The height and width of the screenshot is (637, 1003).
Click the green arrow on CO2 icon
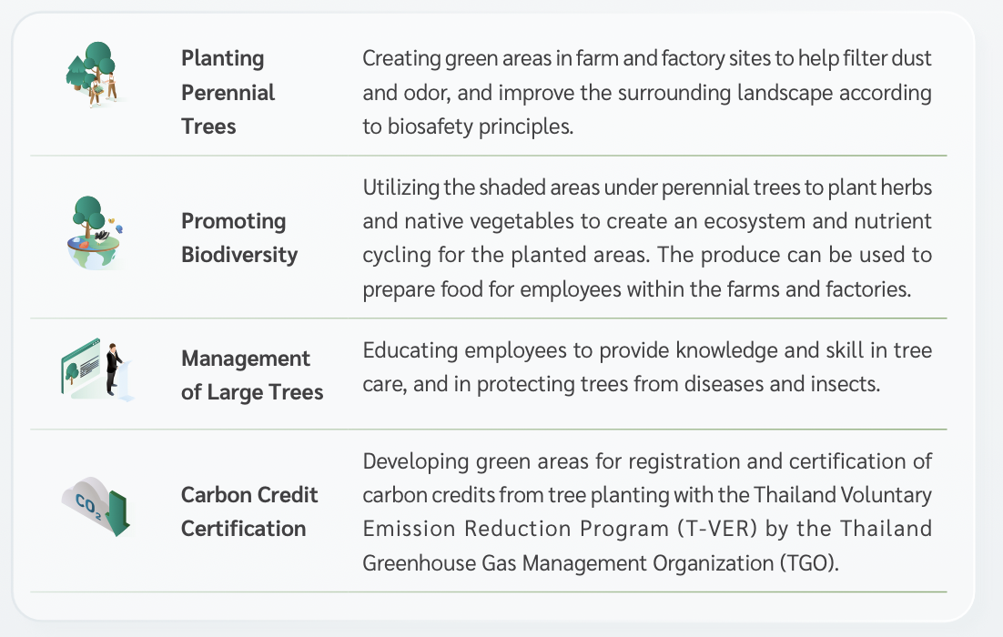[118, 513]
